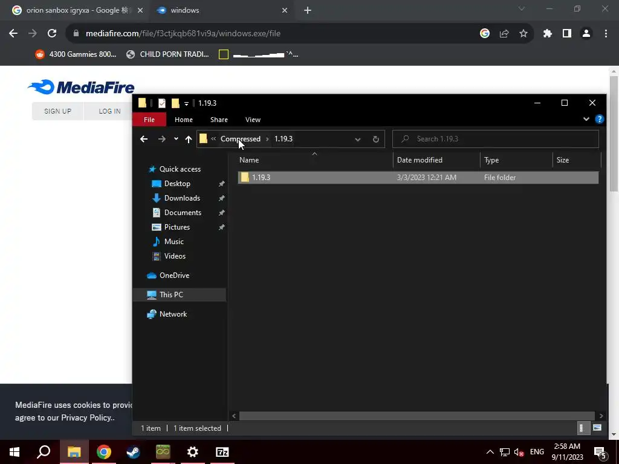Select Music in the navigation pane
Viewport: 619px width, 464px height.
click(173, 242)
